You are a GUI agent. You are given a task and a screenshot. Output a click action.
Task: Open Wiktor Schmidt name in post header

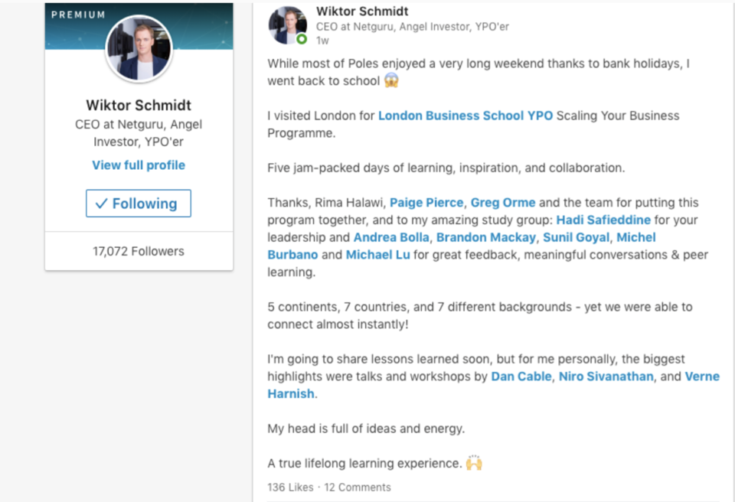tap(362, 11)
